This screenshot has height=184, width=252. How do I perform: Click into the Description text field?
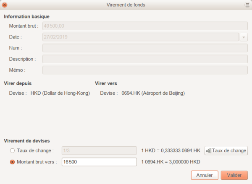(x=144, y=59)
